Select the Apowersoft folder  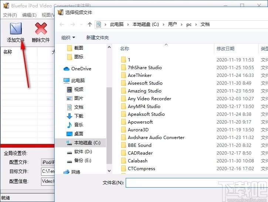[x=137, y=122]
